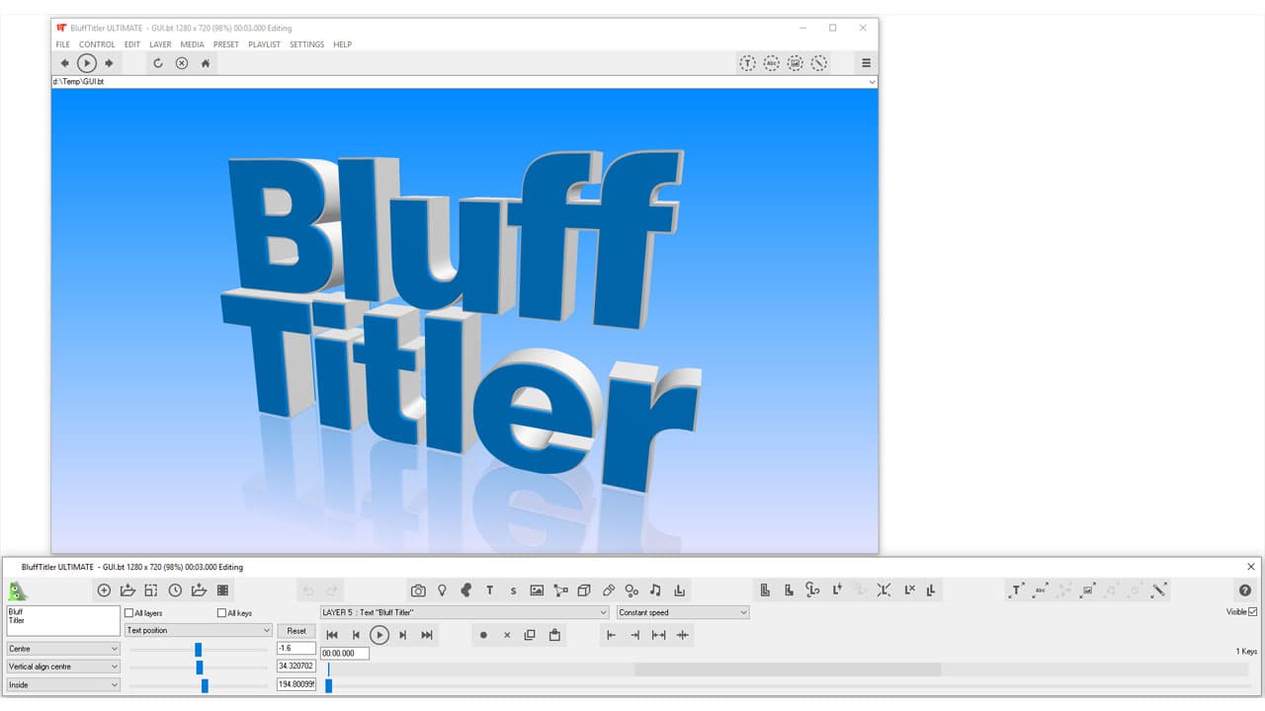Select the dashed-circle Abc tool in the toolbar
This screenshot has height=711, width=1265.
pyautogui.click(x=771, y=62)
